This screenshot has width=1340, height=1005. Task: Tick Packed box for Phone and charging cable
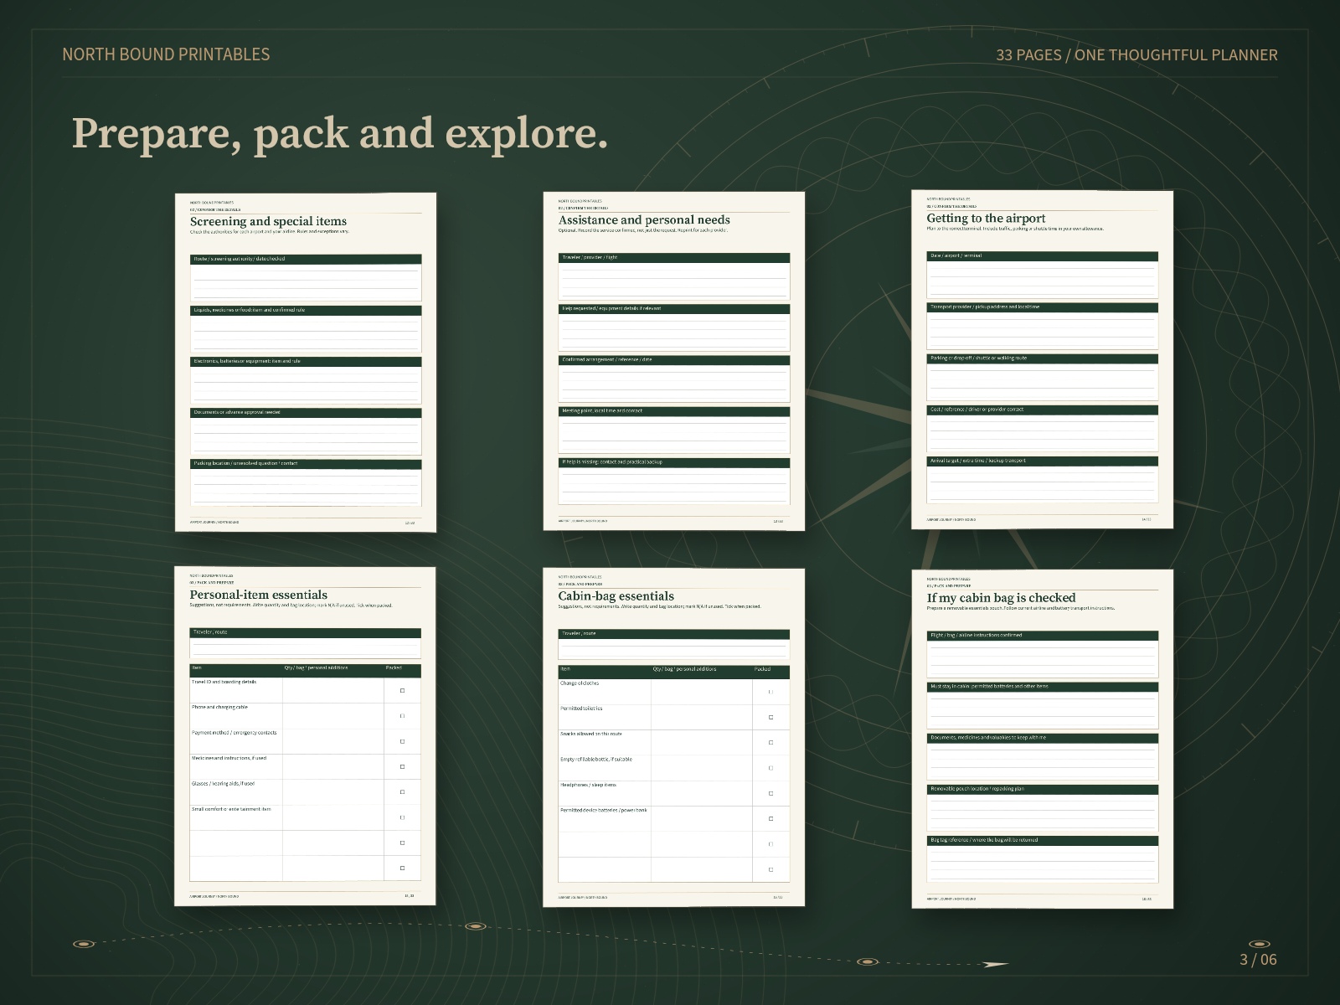pyautogui.click(x=402, y=716)
